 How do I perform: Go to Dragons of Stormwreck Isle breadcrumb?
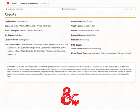pos(29,3)
